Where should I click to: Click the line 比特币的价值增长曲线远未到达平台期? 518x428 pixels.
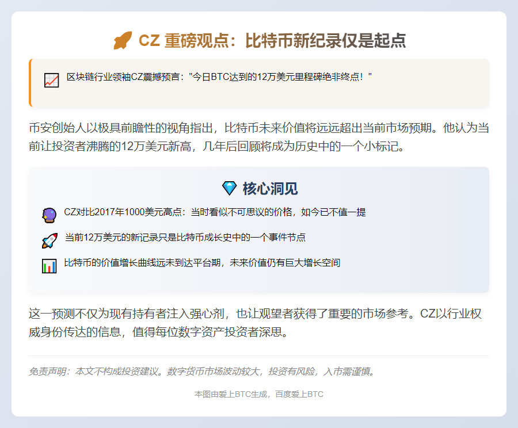point(202,263)
